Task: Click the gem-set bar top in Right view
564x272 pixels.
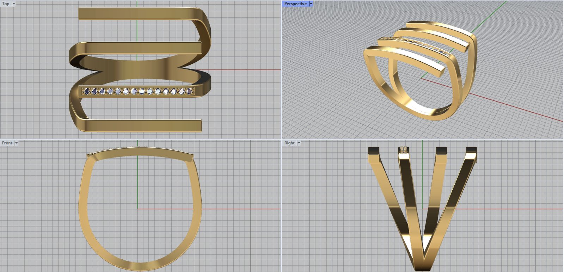Action: click(x=404, y=151)
